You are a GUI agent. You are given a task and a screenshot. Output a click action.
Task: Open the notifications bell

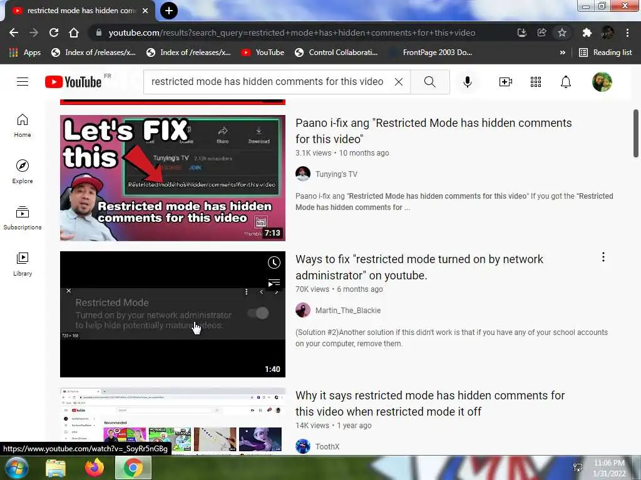point(565,82)
